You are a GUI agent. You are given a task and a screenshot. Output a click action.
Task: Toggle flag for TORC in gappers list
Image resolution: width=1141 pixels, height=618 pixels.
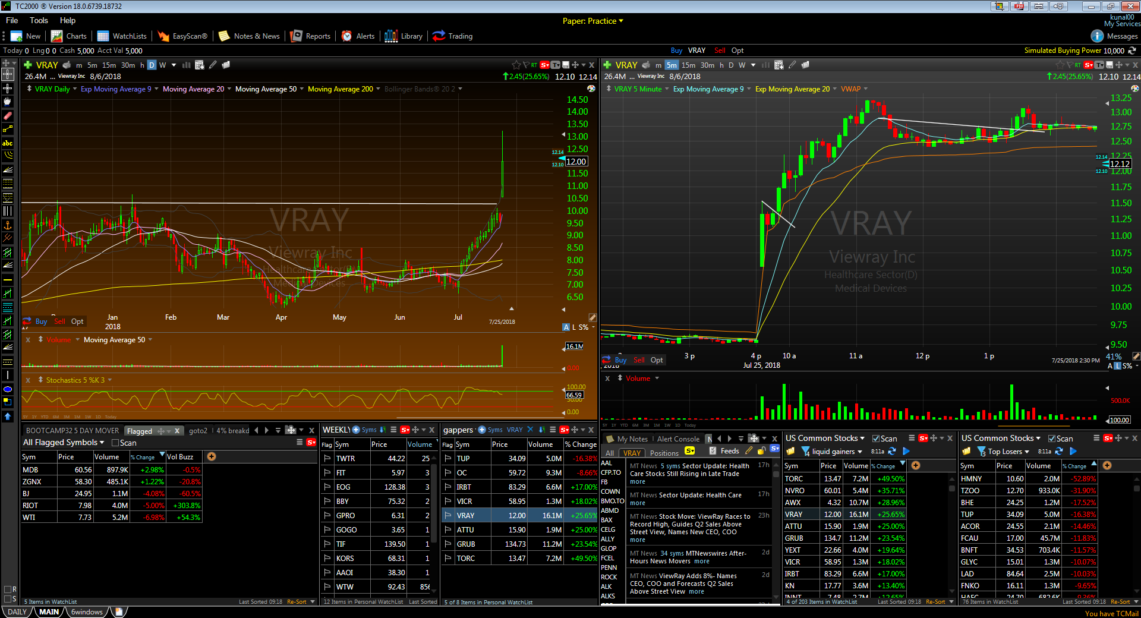click(448, 558)
